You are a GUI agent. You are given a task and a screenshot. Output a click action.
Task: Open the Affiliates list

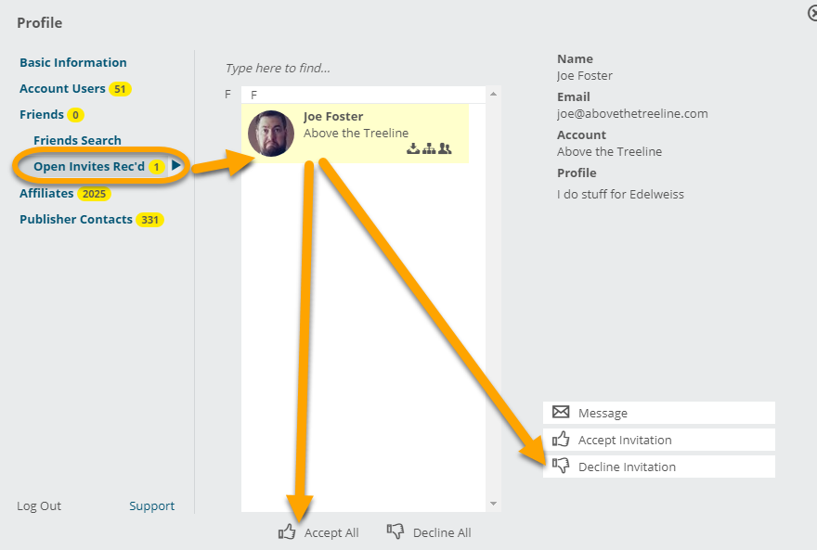(46, 193)
